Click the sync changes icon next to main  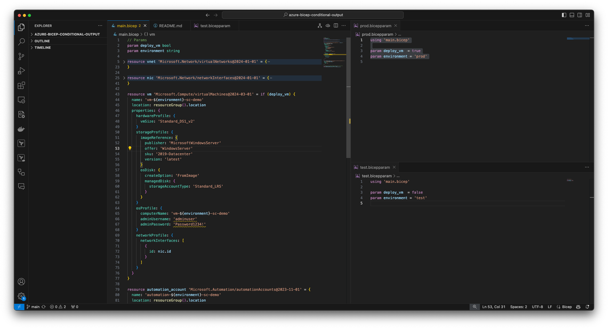point(44,307)
